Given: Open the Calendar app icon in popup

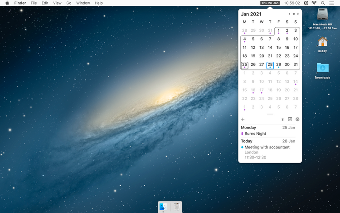Looking at the screenshot, I should pos(290,119).
